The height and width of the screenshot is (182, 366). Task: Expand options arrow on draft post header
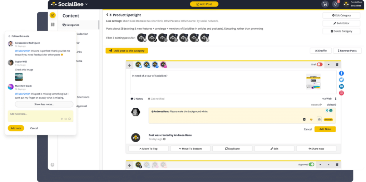coord(329,65)
